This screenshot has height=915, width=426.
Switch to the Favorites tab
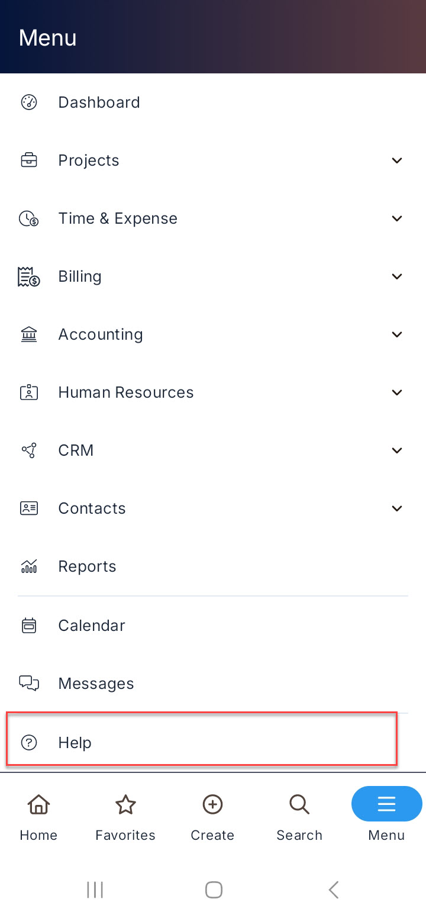[x=125, y=818]
